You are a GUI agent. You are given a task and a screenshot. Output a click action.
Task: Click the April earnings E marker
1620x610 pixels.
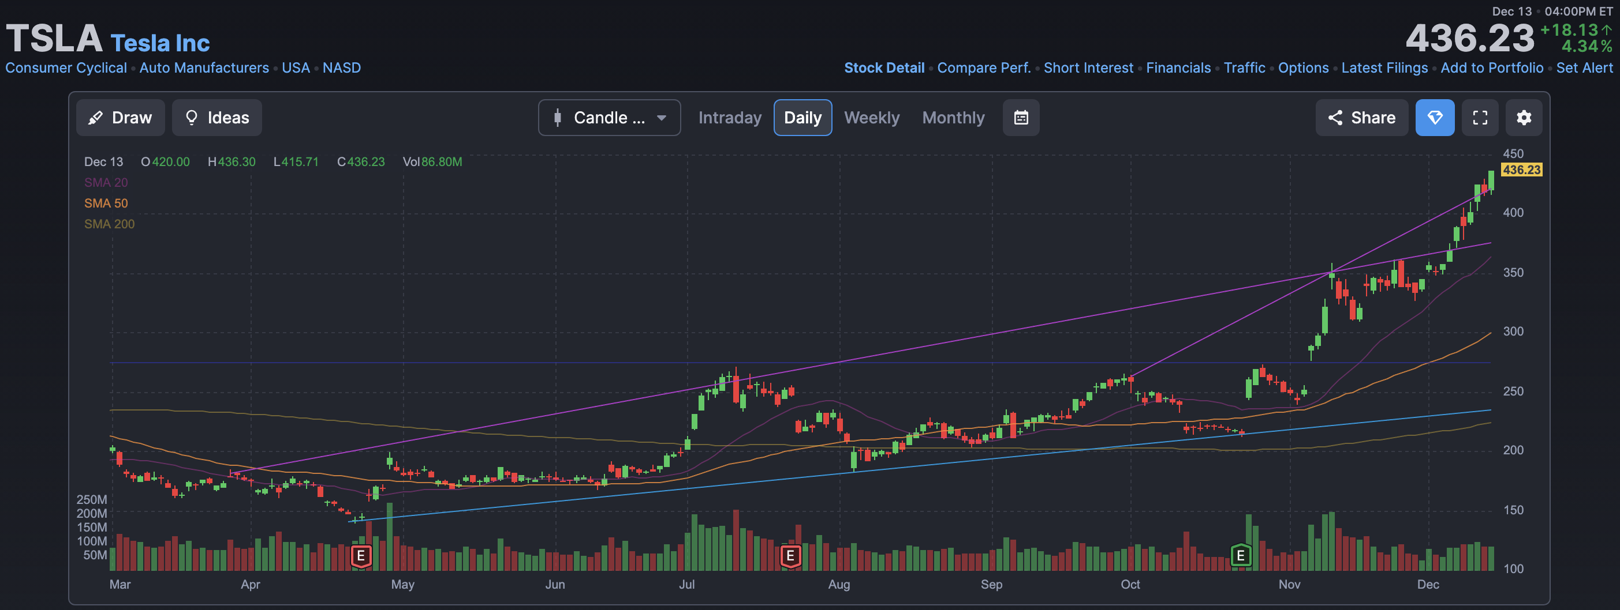click(360, 555)
